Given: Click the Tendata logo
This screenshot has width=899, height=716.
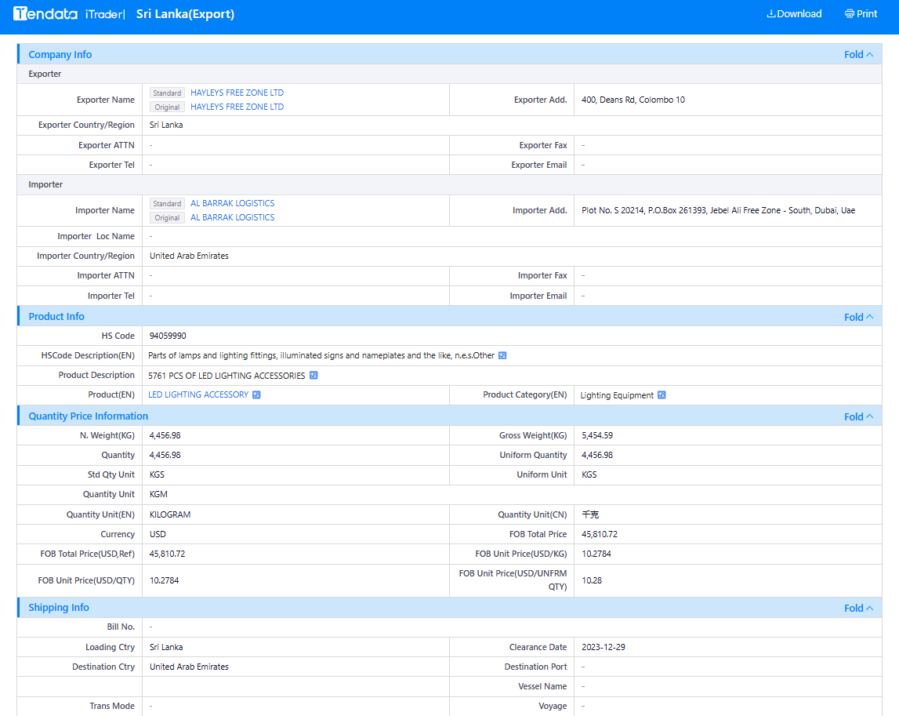Looking at the screenshot, I should pyautogui.click(x=45, y=14).
